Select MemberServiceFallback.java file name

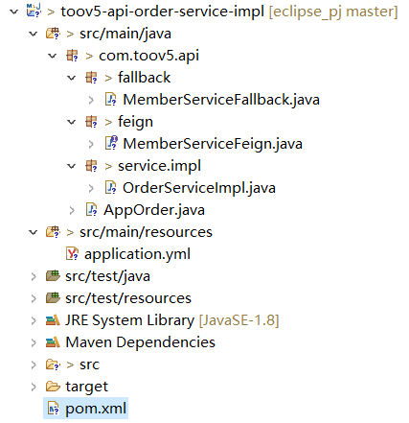point(221,100)
